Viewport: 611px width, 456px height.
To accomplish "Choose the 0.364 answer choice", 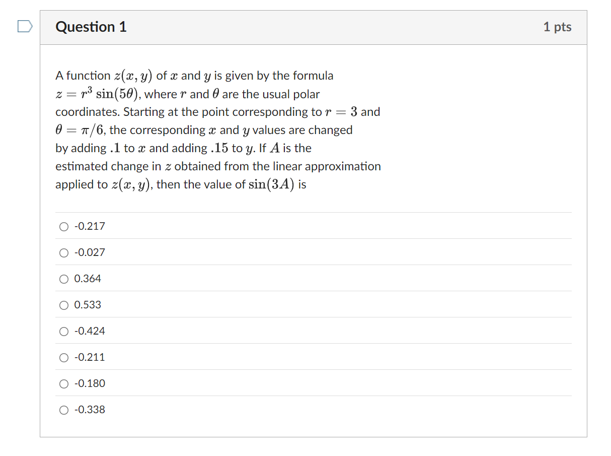I will (64, 279).
